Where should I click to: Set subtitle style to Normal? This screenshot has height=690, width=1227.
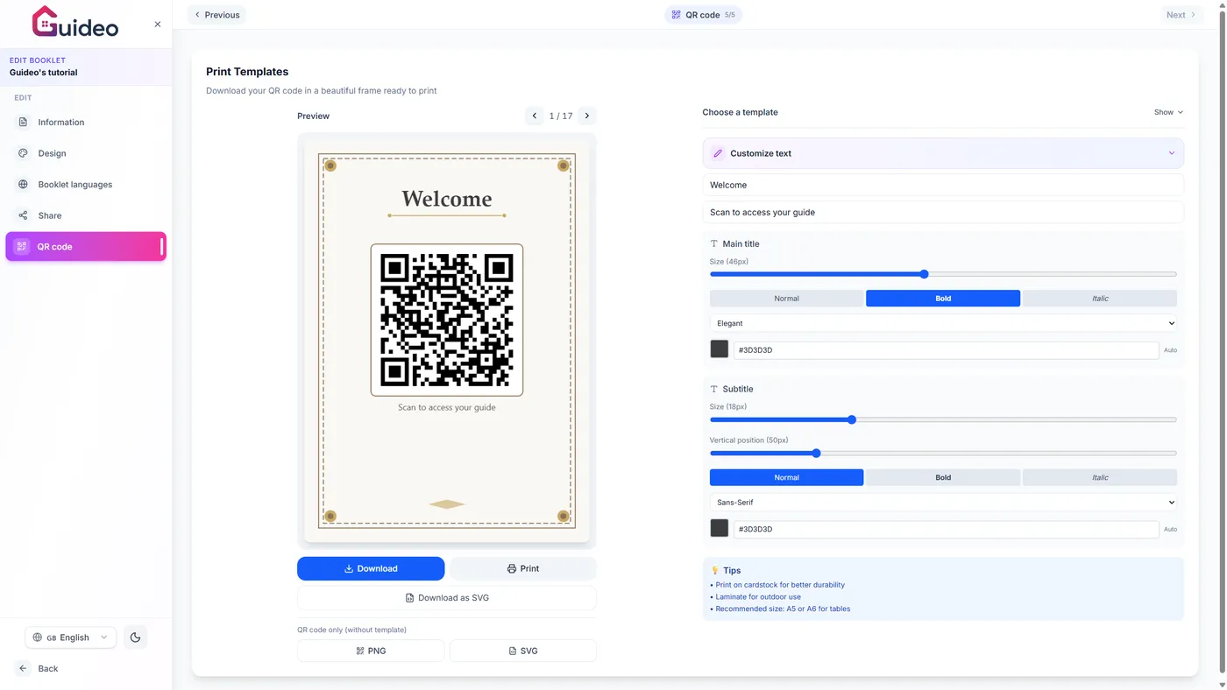tap(786, 477)
